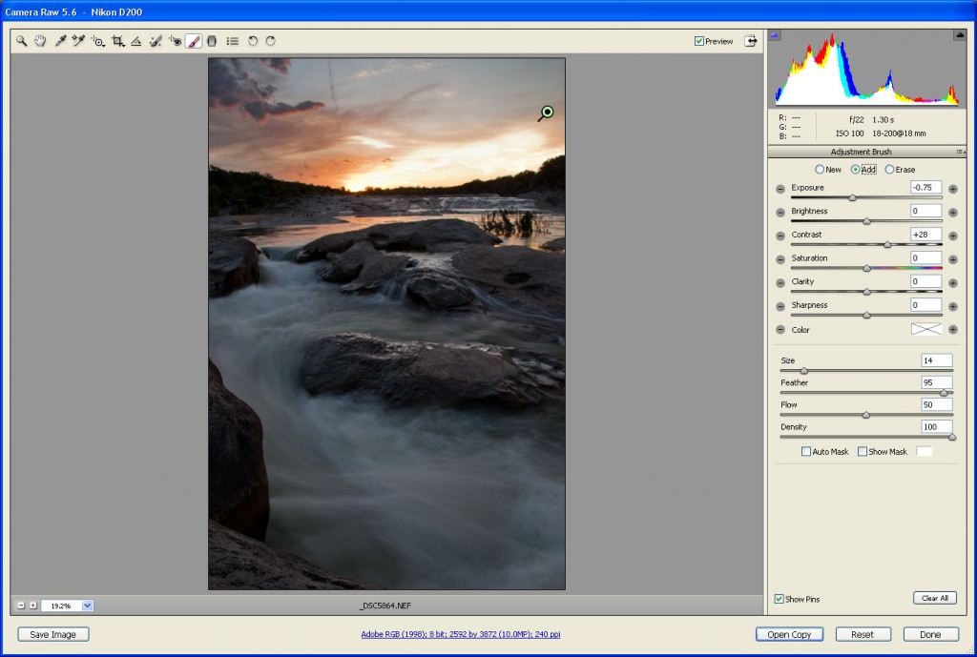Rotate image 90° clockwise
The width and height of the screenshot is (977, 657).
click(x=271, y=41)
